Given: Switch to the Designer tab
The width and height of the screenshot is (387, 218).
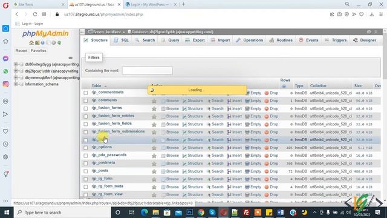Looking at the screenshot, I should click(x=365, y=40).
